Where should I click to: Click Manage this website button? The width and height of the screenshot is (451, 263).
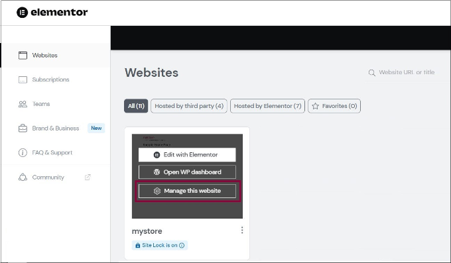187,191
